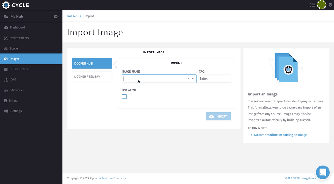Open DNS section
Viewport: 334px width, 184px height.
coord(14,80)
